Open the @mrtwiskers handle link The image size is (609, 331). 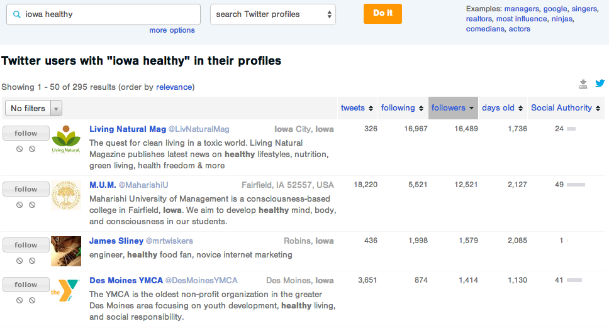pos(169,241)
